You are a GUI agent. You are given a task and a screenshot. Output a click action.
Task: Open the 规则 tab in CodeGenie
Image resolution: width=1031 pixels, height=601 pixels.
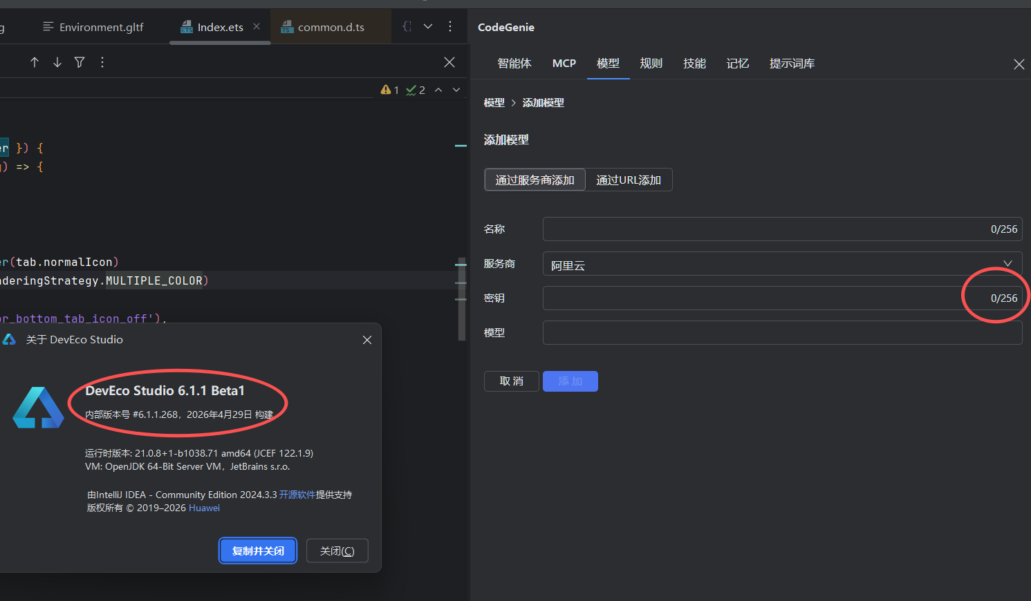651,64
